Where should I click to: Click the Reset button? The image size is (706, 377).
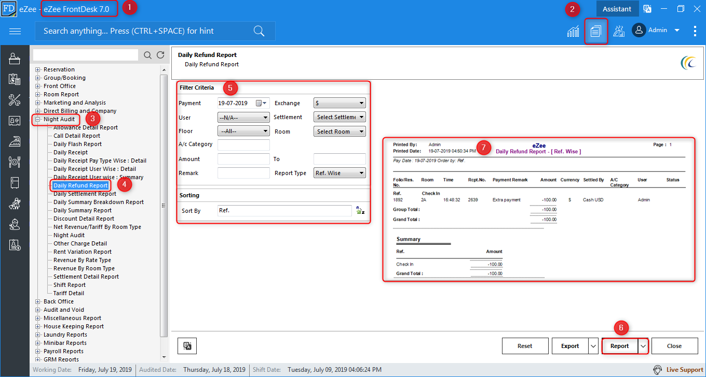pyautogui.click(x=525, y=346)
